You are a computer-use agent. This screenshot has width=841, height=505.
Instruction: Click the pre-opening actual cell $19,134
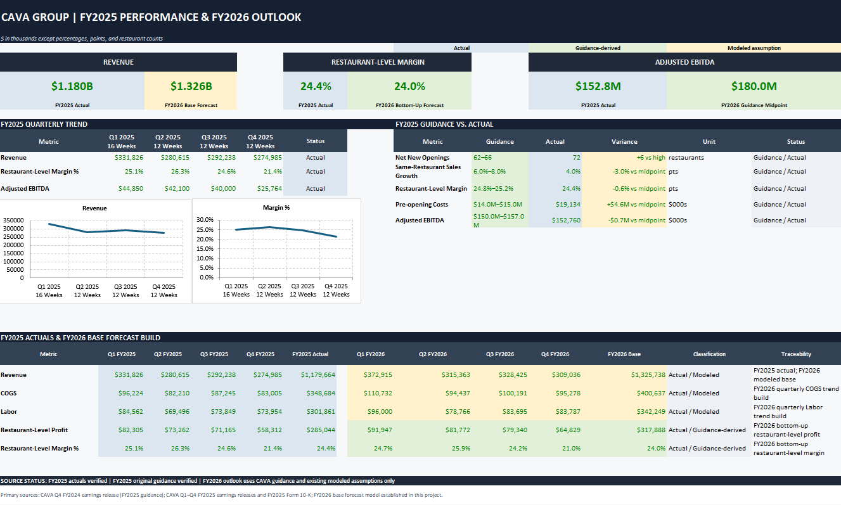555,204
